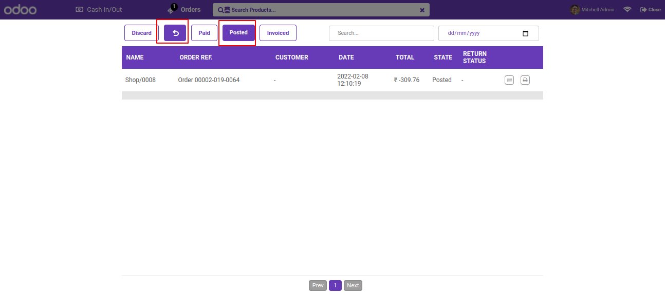This screenshot has height=295, width=665.
Task: Click the total ₹ -309.76
Action: pyautogui.click(x=407, y=80)
